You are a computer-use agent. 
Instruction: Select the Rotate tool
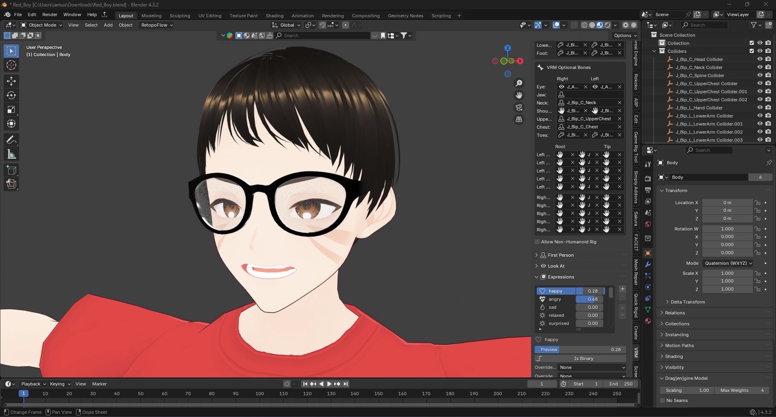11,95
